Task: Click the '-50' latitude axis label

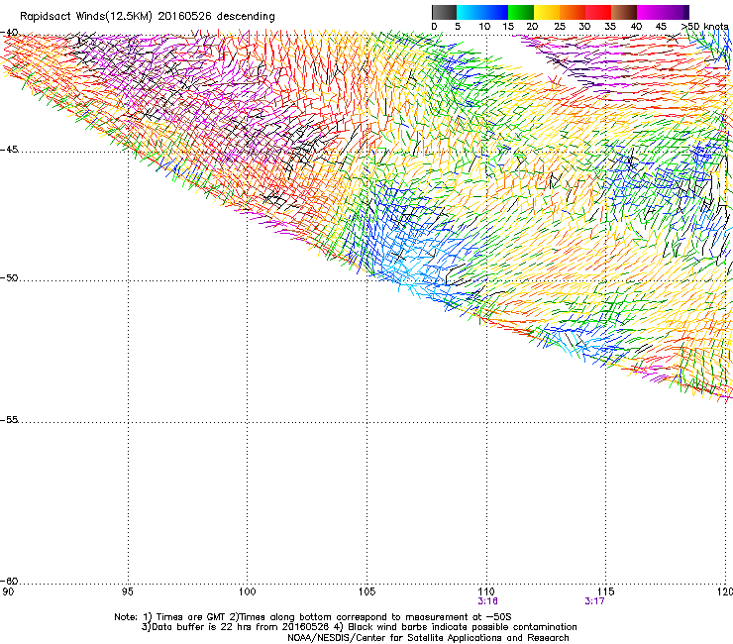Action: click(x=9, y=277)
